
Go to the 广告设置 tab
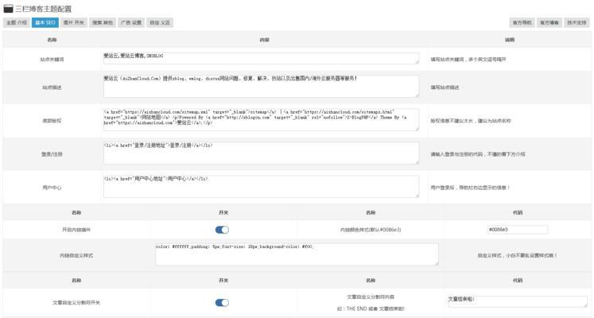[x=131, y=23]
